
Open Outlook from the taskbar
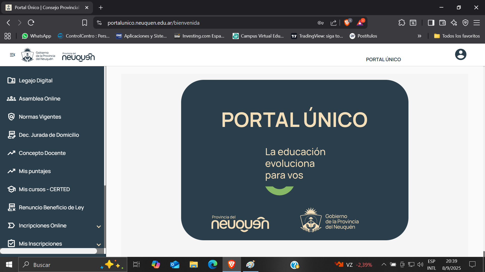click(x=175, y=265)
